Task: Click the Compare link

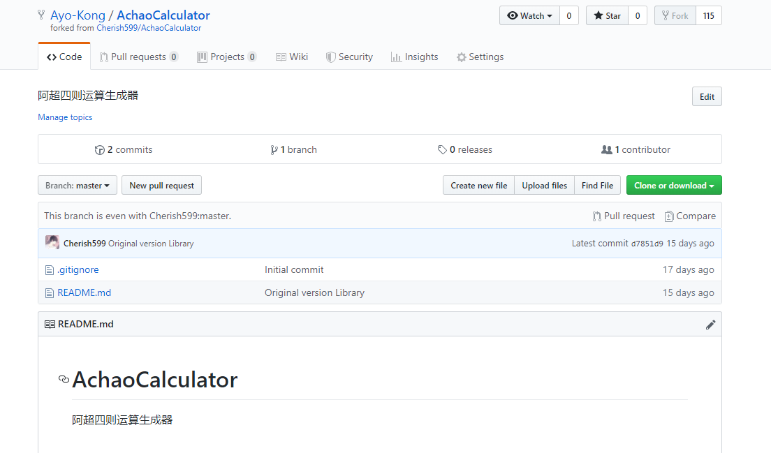Action: tap(690, 216)
